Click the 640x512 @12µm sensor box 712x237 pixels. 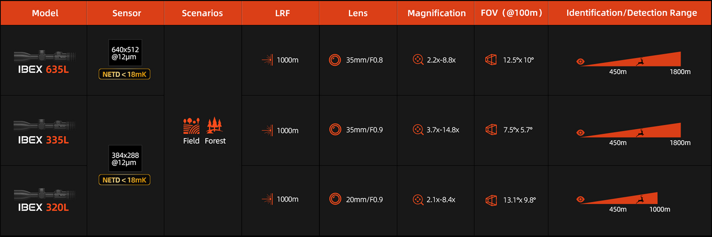(x=125, y=53)
